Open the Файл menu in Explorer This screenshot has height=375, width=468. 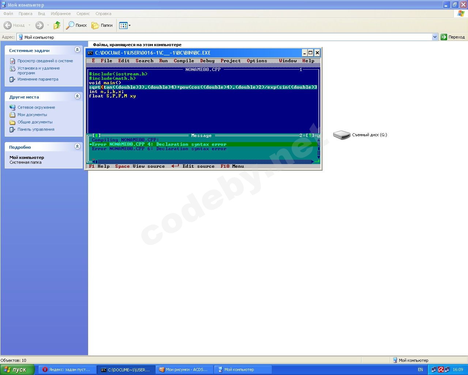8,14
